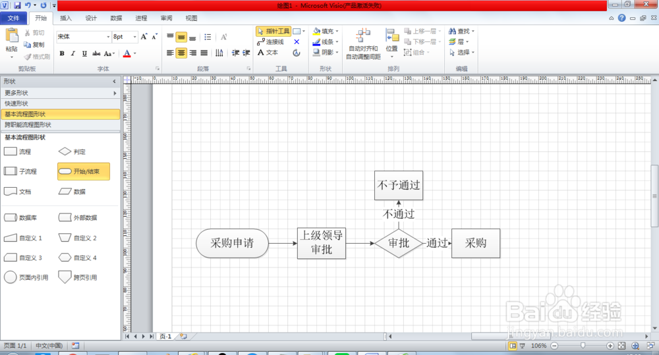Toggle Strikethrough formatting
The height and width of the screenshot is (355, 659).
point(96,53)
